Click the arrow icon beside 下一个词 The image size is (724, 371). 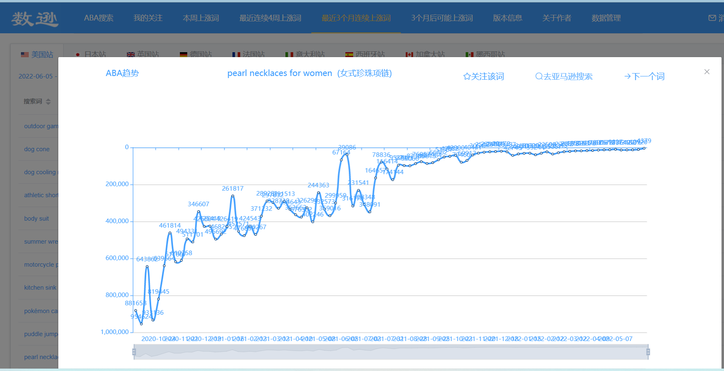pyautogui.click(x=627, y=76)
